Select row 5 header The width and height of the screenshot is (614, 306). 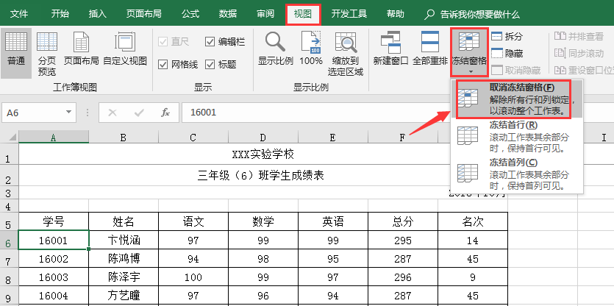9,221
